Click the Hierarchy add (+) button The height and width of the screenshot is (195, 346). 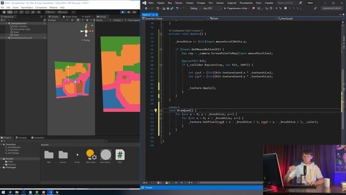pos(2,20)
